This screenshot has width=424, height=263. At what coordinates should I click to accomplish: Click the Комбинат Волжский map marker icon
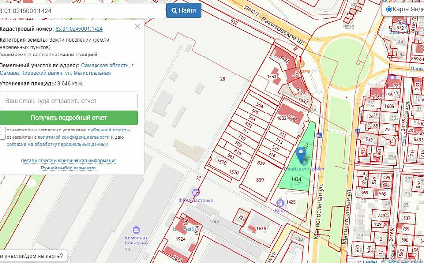coord(136,230)
